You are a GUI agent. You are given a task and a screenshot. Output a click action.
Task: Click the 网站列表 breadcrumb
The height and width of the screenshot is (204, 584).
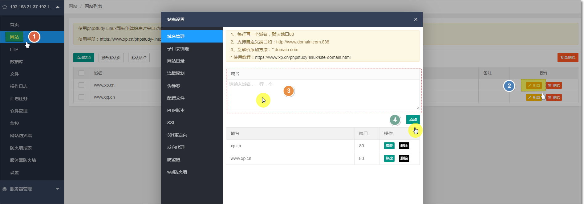93,6
